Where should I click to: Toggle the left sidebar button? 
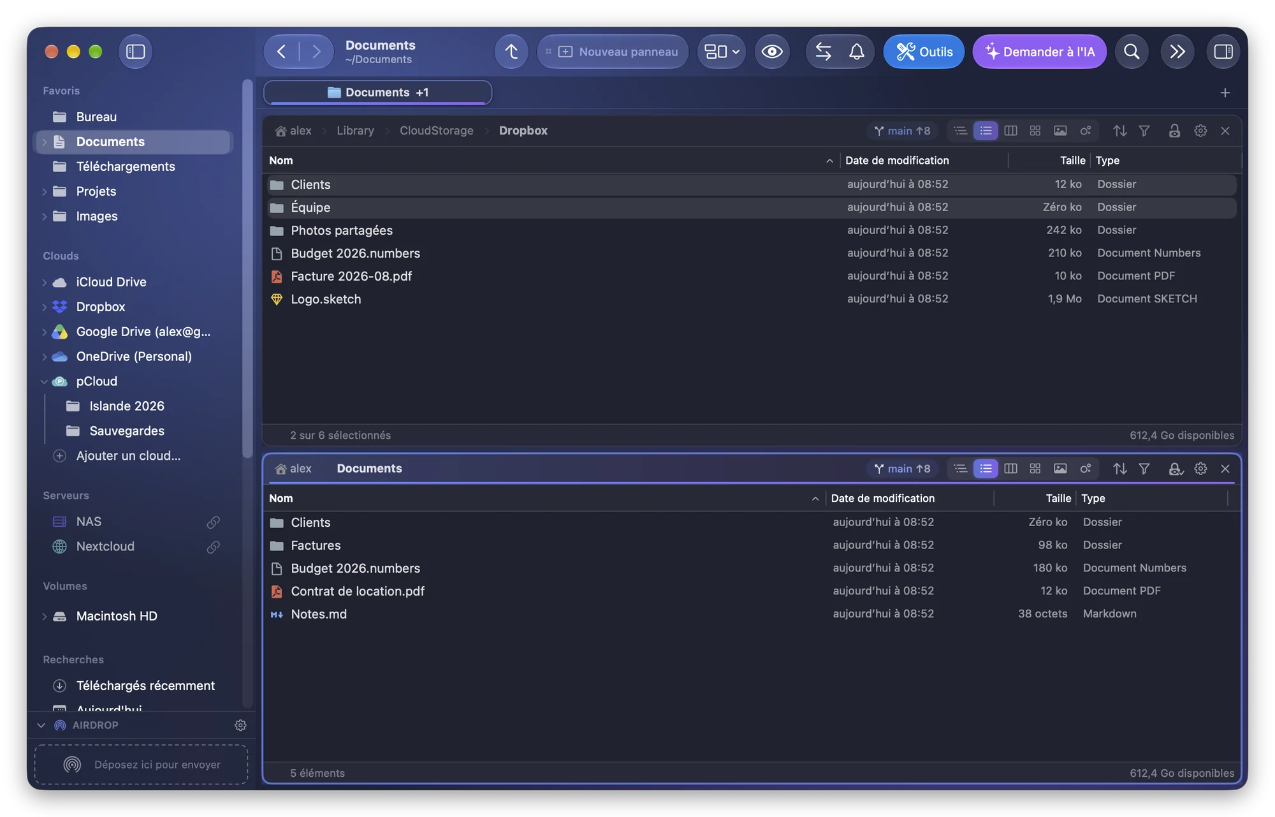pyautogui.click(x=135, y=52)
